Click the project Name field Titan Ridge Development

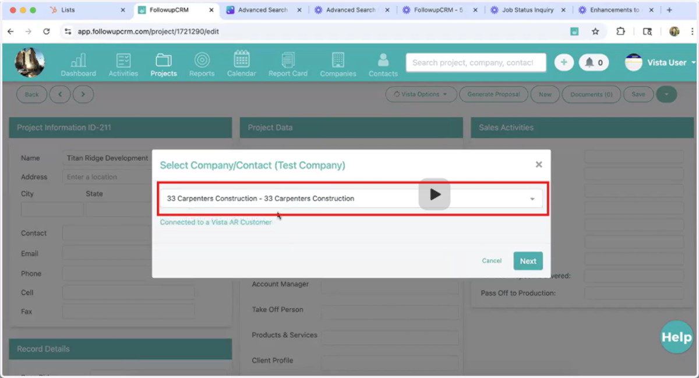107,158
